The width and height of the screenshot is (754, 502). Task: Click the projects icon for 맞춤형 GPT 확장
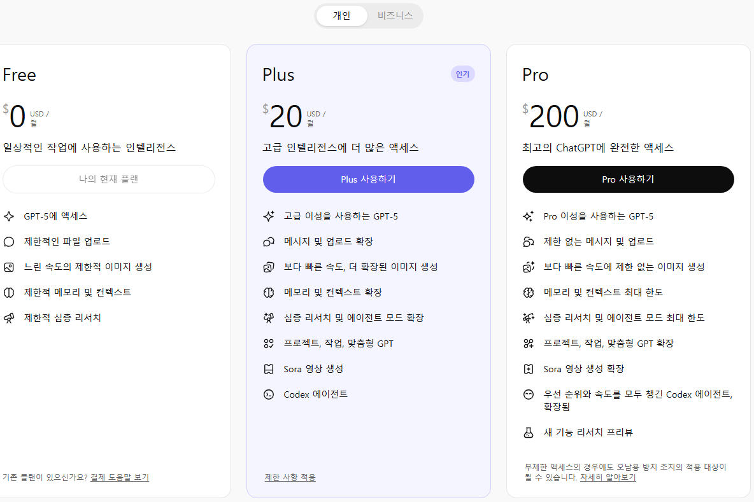pyautogui.click(x=529, y=344)
